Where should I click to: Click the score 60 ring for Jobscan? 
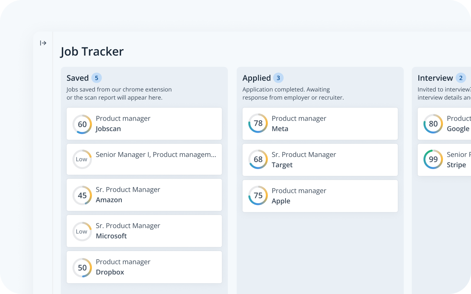[x=82, y=124]
